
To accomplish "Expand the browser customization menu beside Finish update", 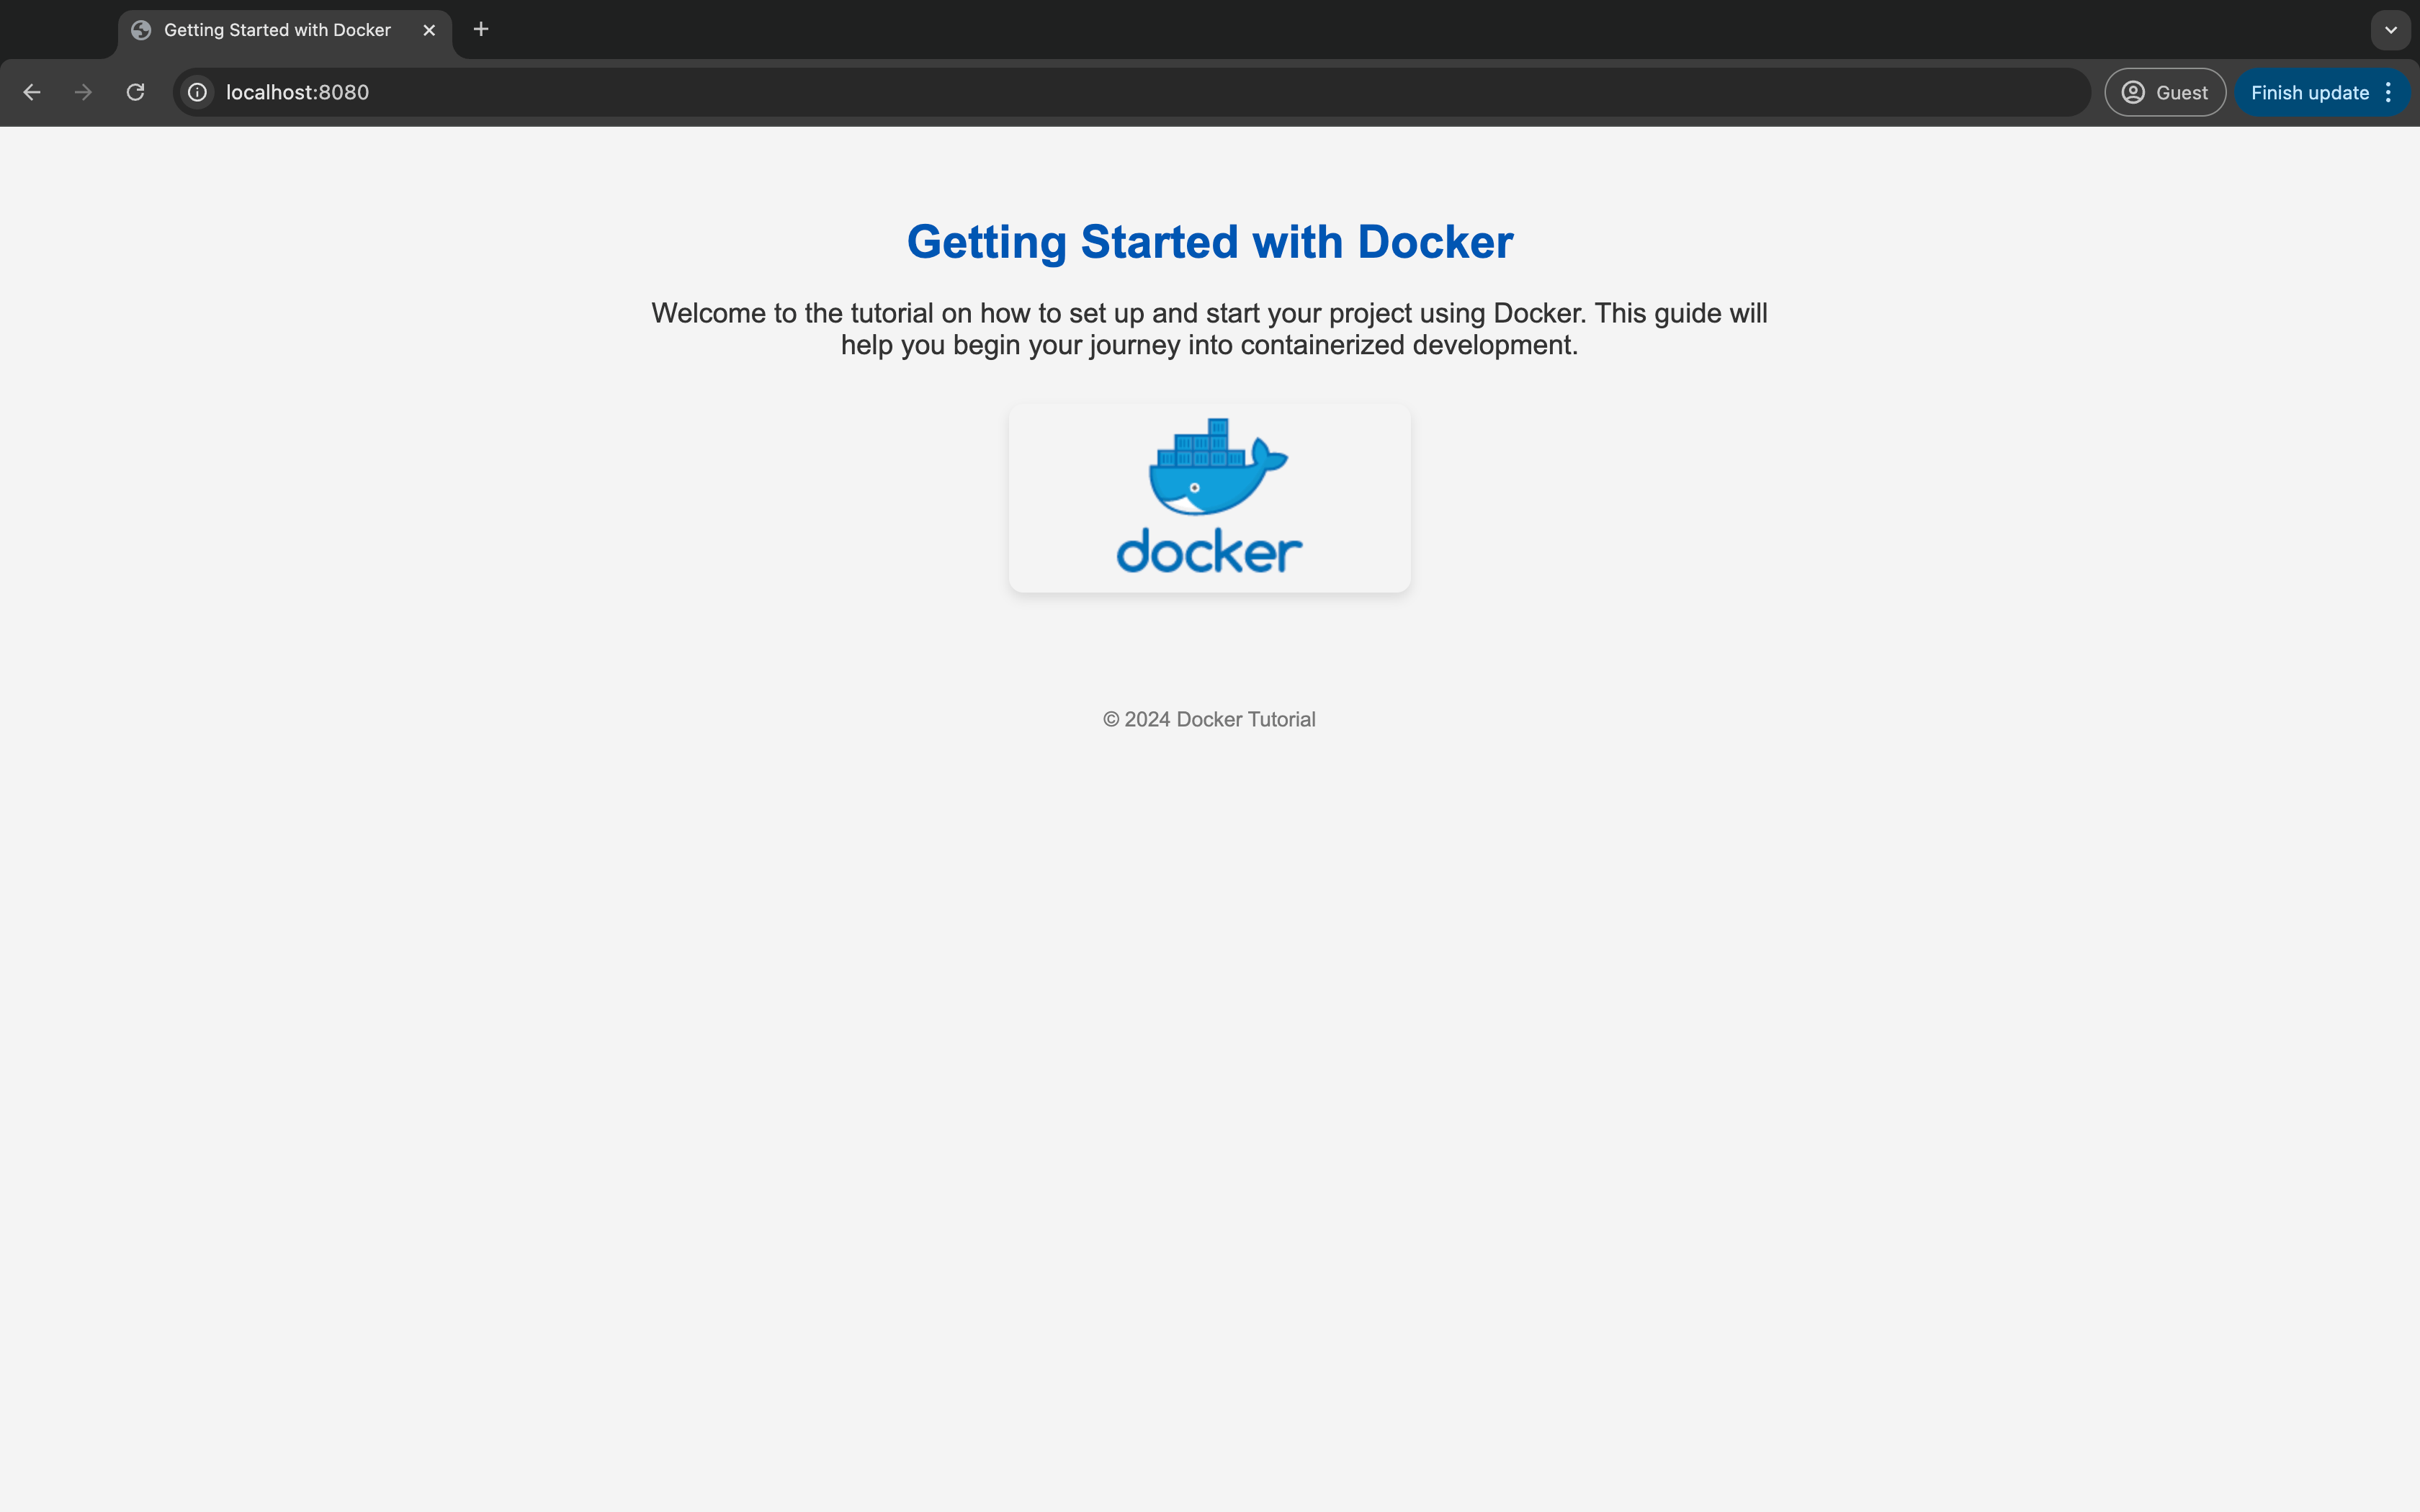I will (2388, 92).
